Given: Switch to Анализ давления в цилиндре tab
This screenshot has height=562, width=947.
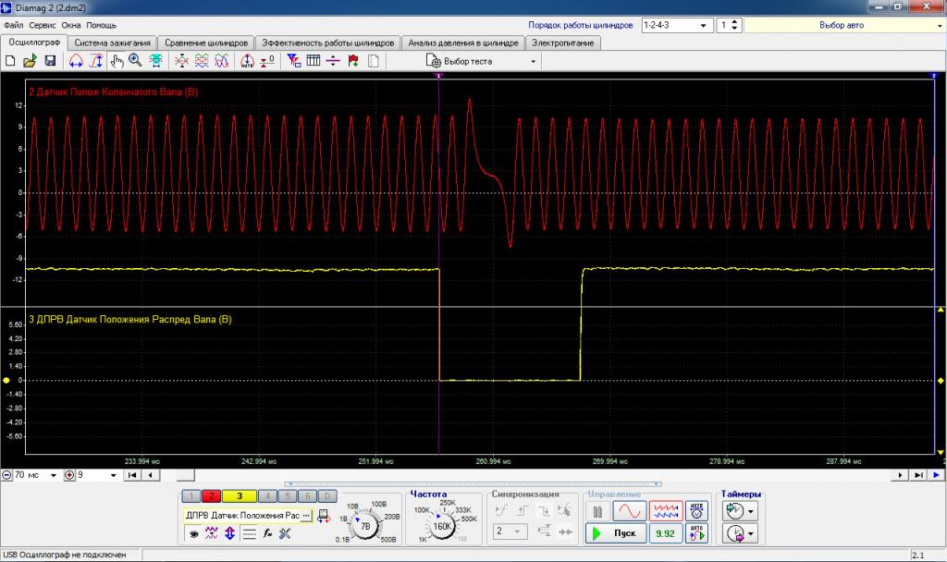Looking at the screenshot, I should pos(463,43).
